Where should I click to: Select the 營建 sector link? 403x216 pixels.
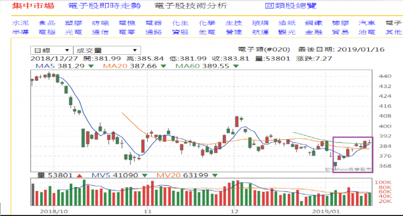point(233,32)
